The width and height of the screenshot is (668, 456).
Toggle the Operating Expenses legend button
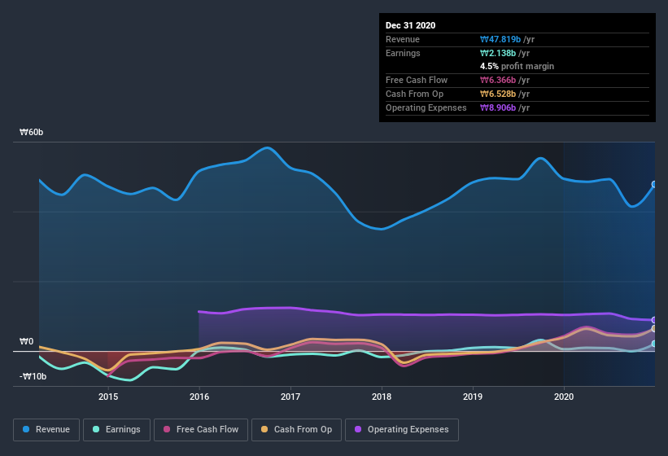(x=402, y=430)
